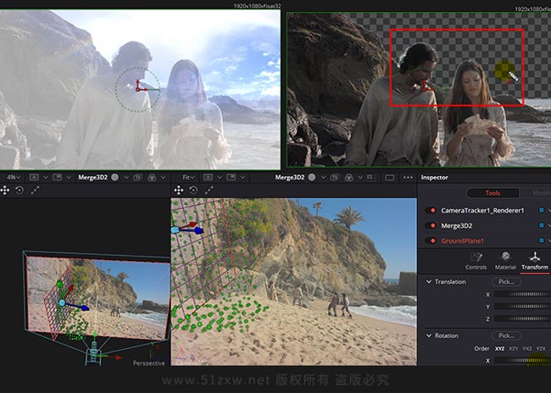Click the Translation Y slider
The height and width of the screenshot is (393, 551).
(x=522, y=307)
